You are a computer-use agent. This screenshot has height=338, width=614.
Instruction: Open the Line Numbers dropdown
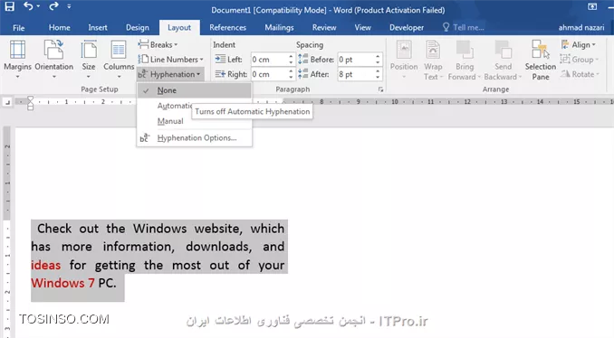pos(171,60)
